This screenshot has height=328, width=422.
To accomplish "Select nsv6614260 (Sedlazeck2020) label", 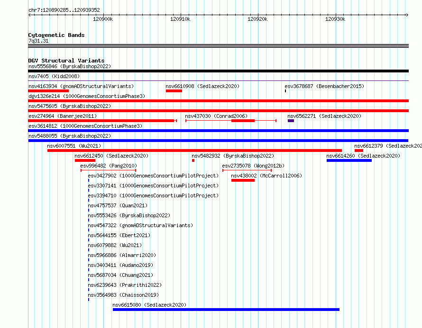I will [x=363, y=156].
